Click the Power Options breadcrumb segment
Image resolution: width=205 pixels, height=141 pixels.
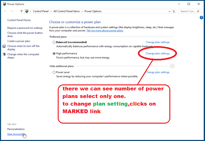[x=93, y=11]
